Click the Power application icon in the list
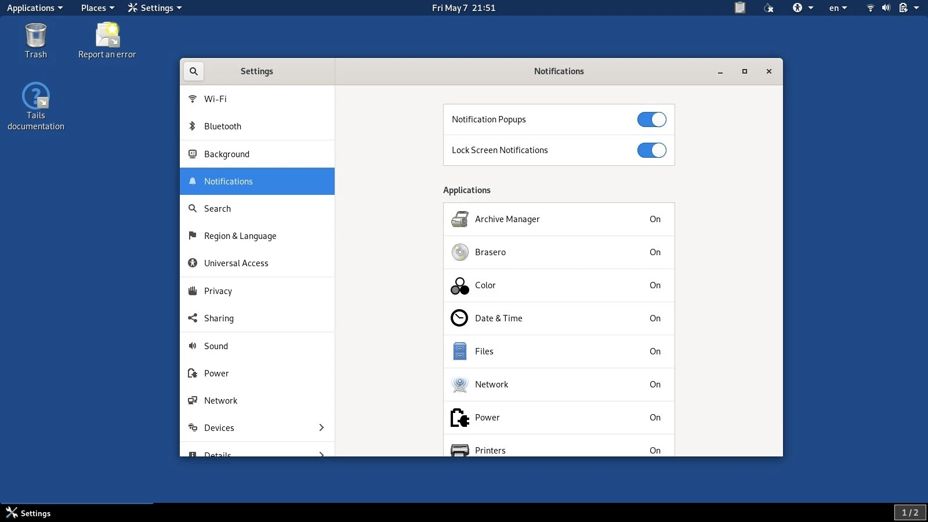The width and height of the screenshot is (928, 522). click(460, 418)
